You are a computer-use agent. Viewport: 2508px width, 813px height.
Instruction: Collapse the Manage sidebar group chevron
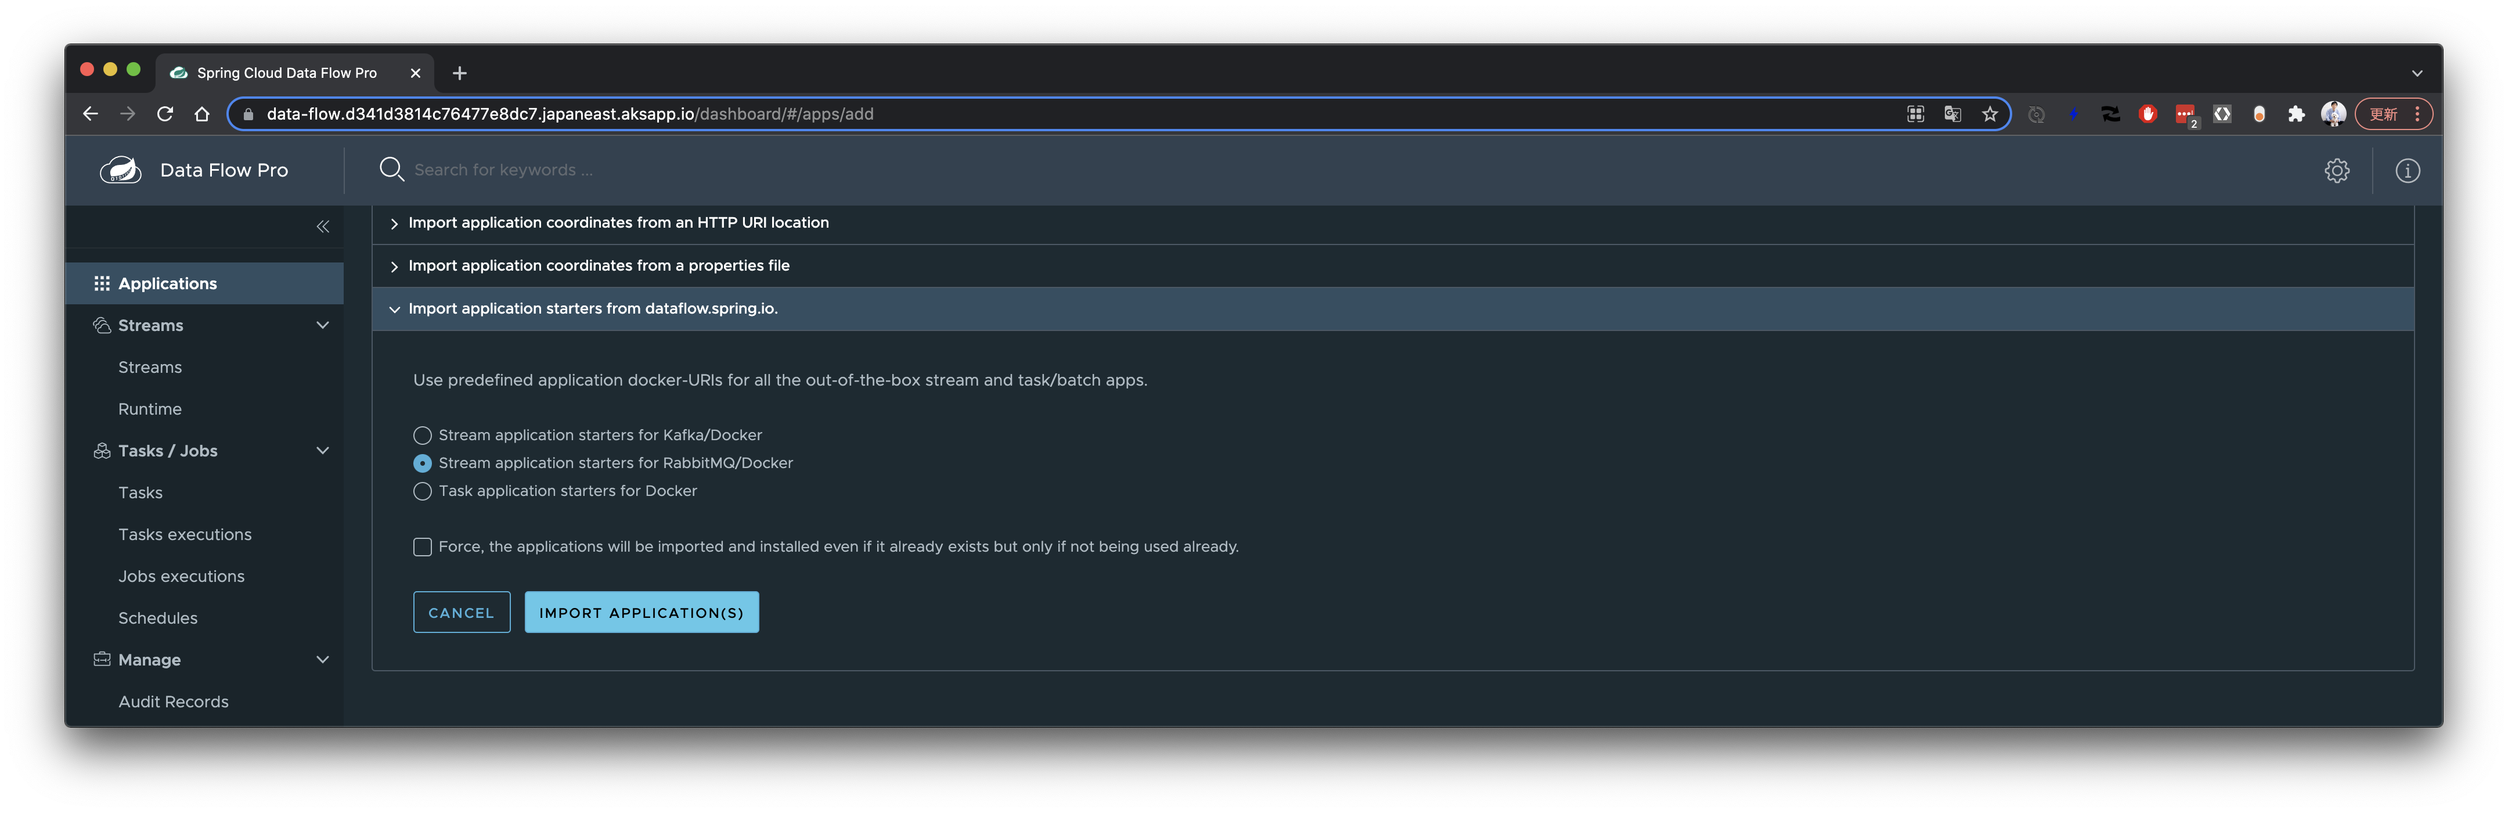click(322, 659)
